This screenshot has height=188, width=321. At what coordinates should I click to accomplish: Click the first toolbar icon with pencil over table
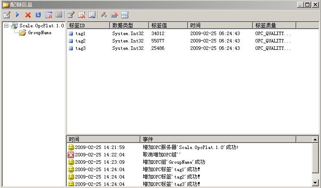coord(7,15)
